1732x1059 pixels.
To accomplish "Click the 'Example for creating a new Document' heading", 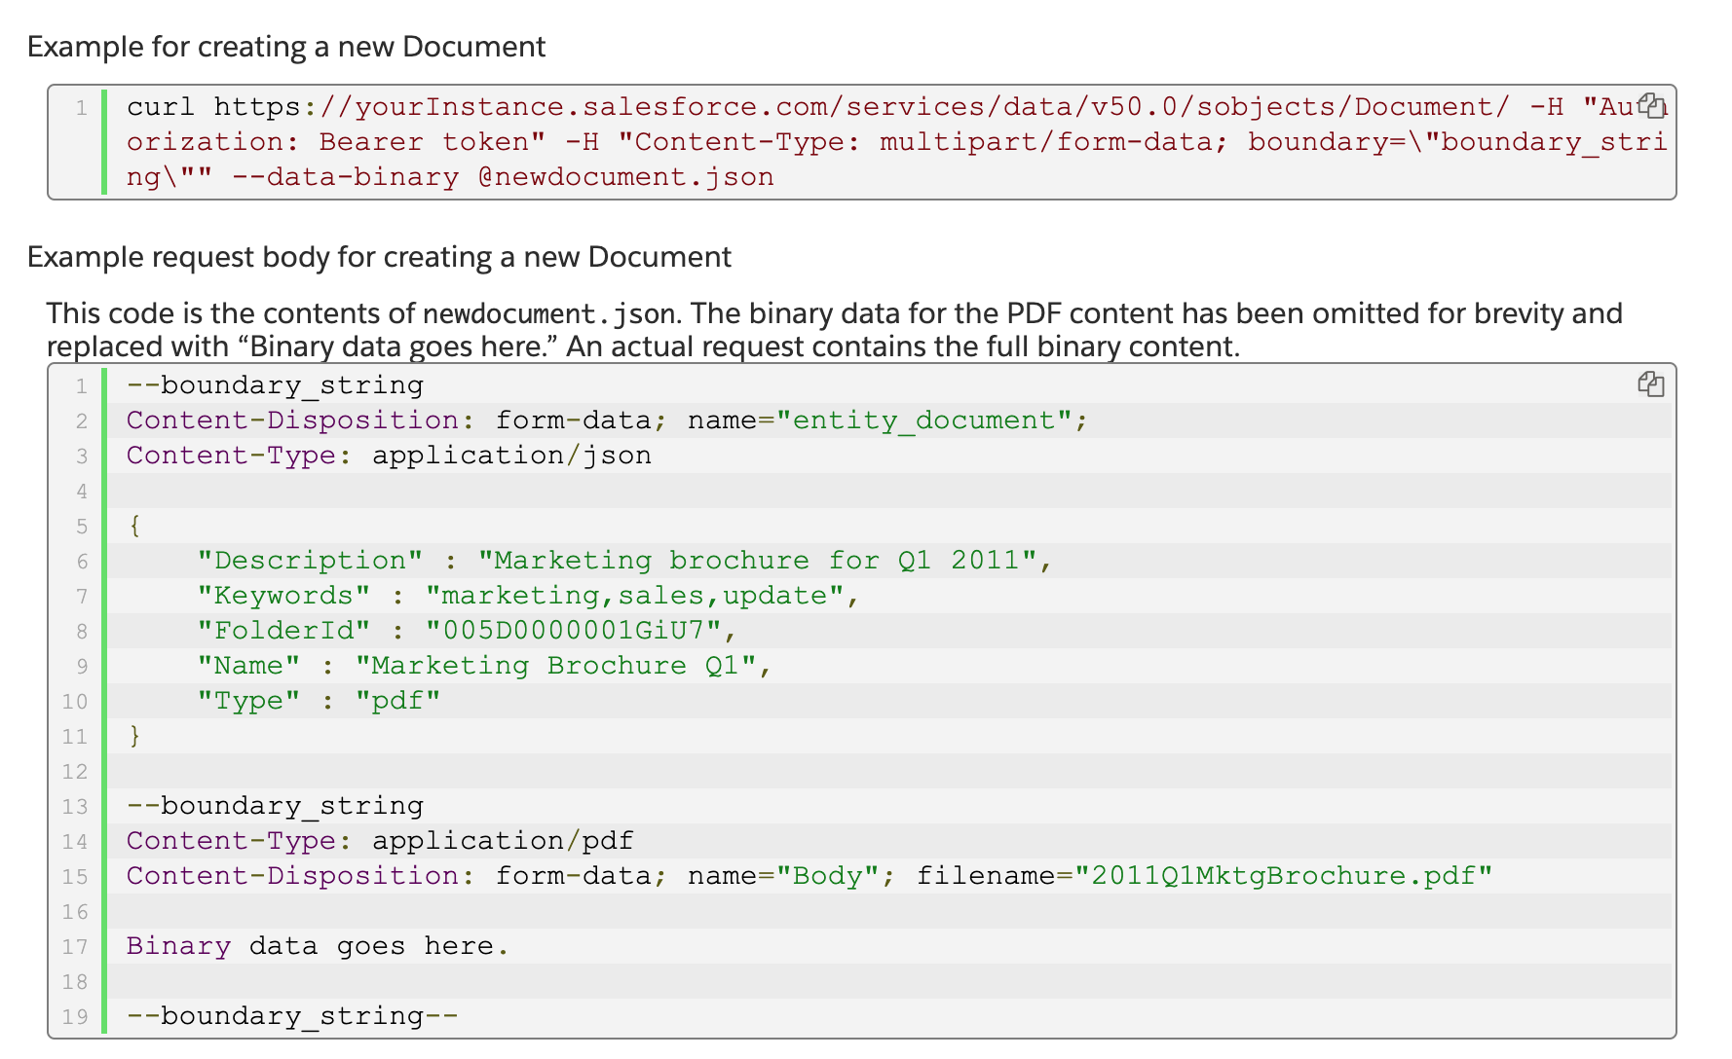I will (286, 47).
